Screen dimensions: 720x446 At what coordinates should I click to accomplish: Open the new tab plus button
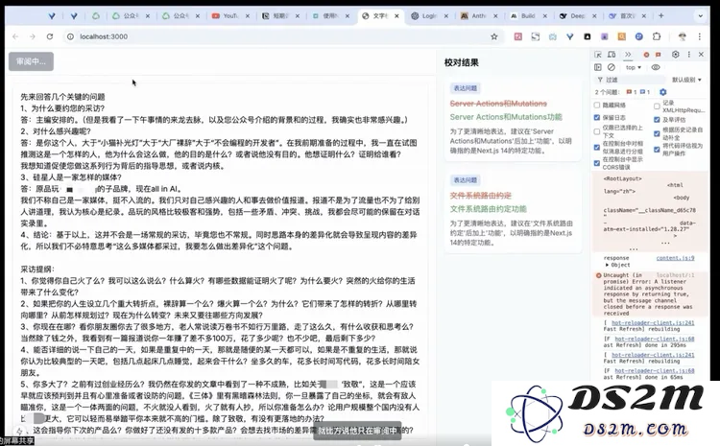click(661, 15)
